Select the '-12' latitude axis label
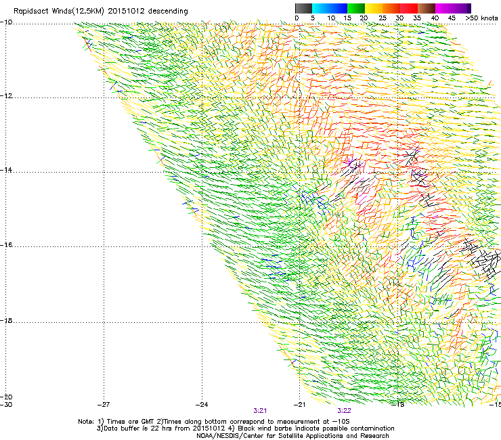The height and width of the screenshot is (440, 501). click(x=6, y=96)
